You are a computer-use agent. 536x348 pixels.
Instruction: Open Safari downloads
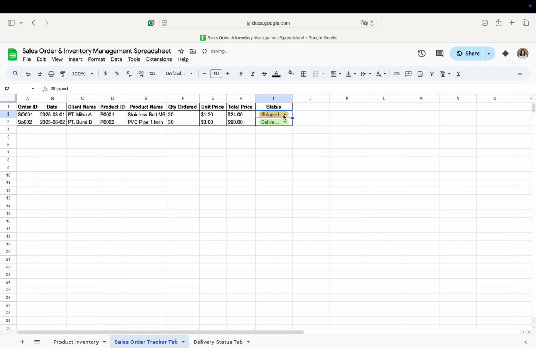485,23
